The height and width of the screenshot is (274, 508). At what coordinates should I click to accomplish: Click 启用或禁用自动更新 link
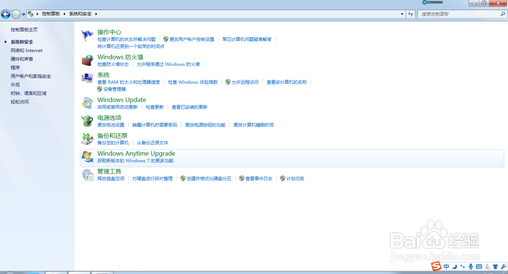pyautogui.click(x=118, y=107)
